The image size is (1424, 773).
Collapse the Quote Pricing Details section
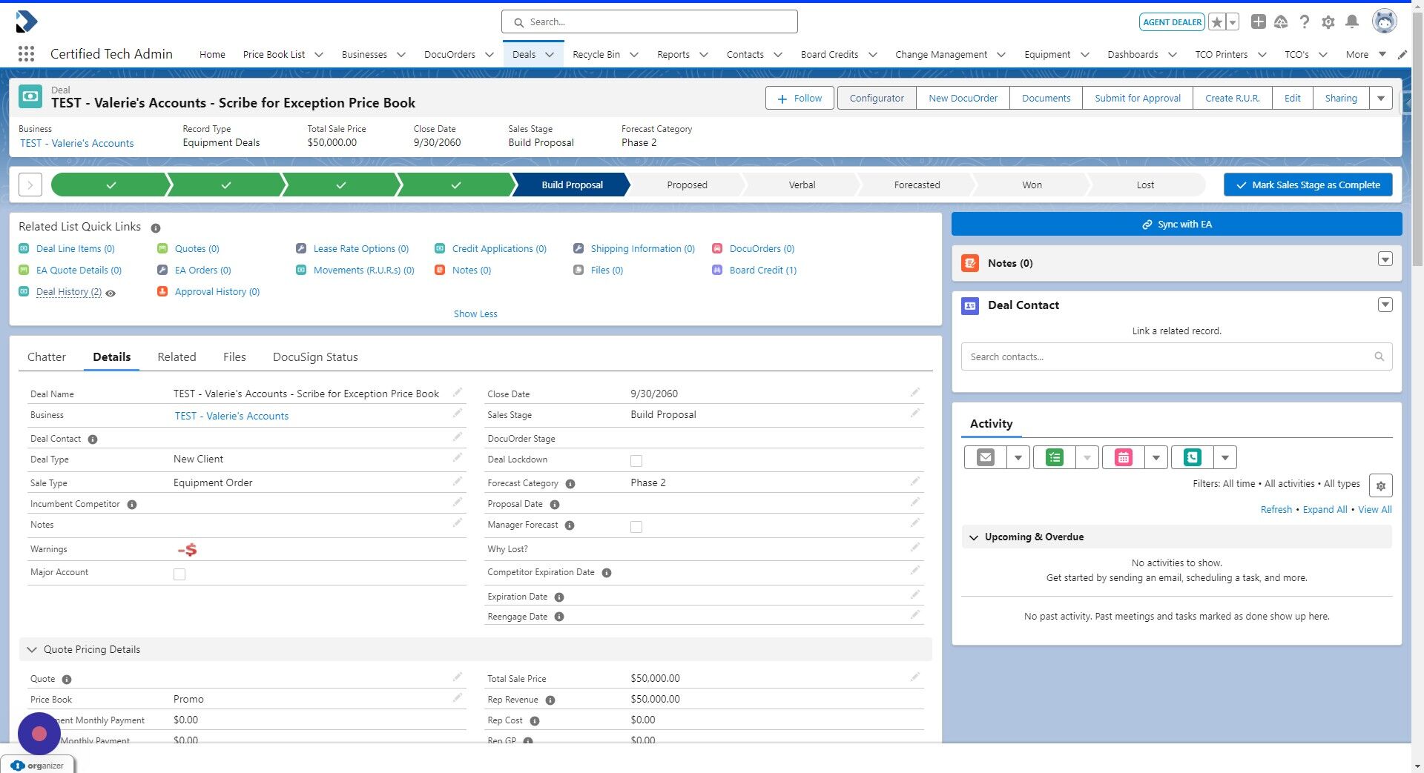(31, 649)
